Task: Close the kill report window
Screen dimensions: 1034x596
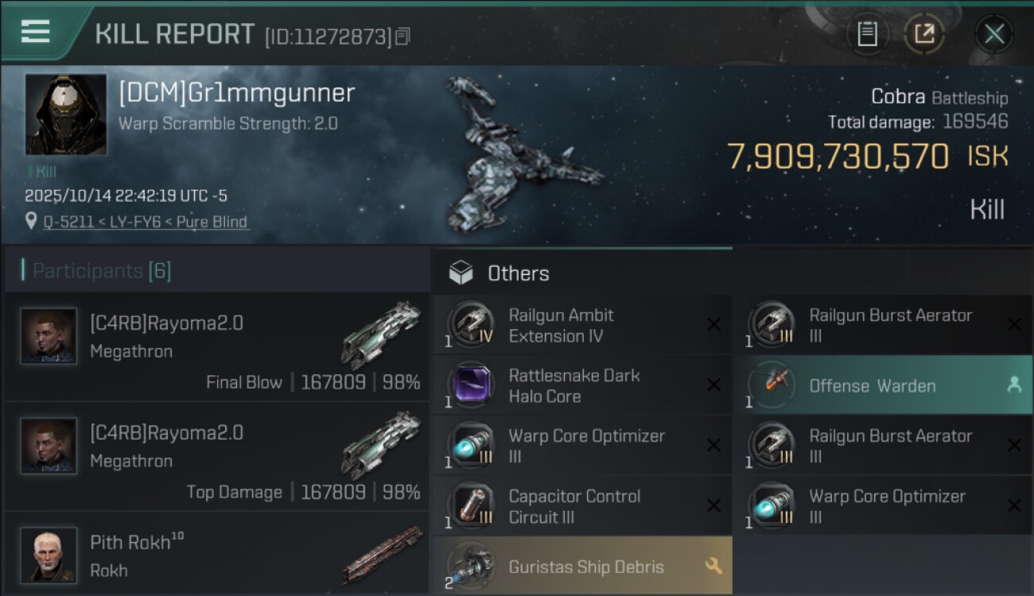Action: click(994, 33)
